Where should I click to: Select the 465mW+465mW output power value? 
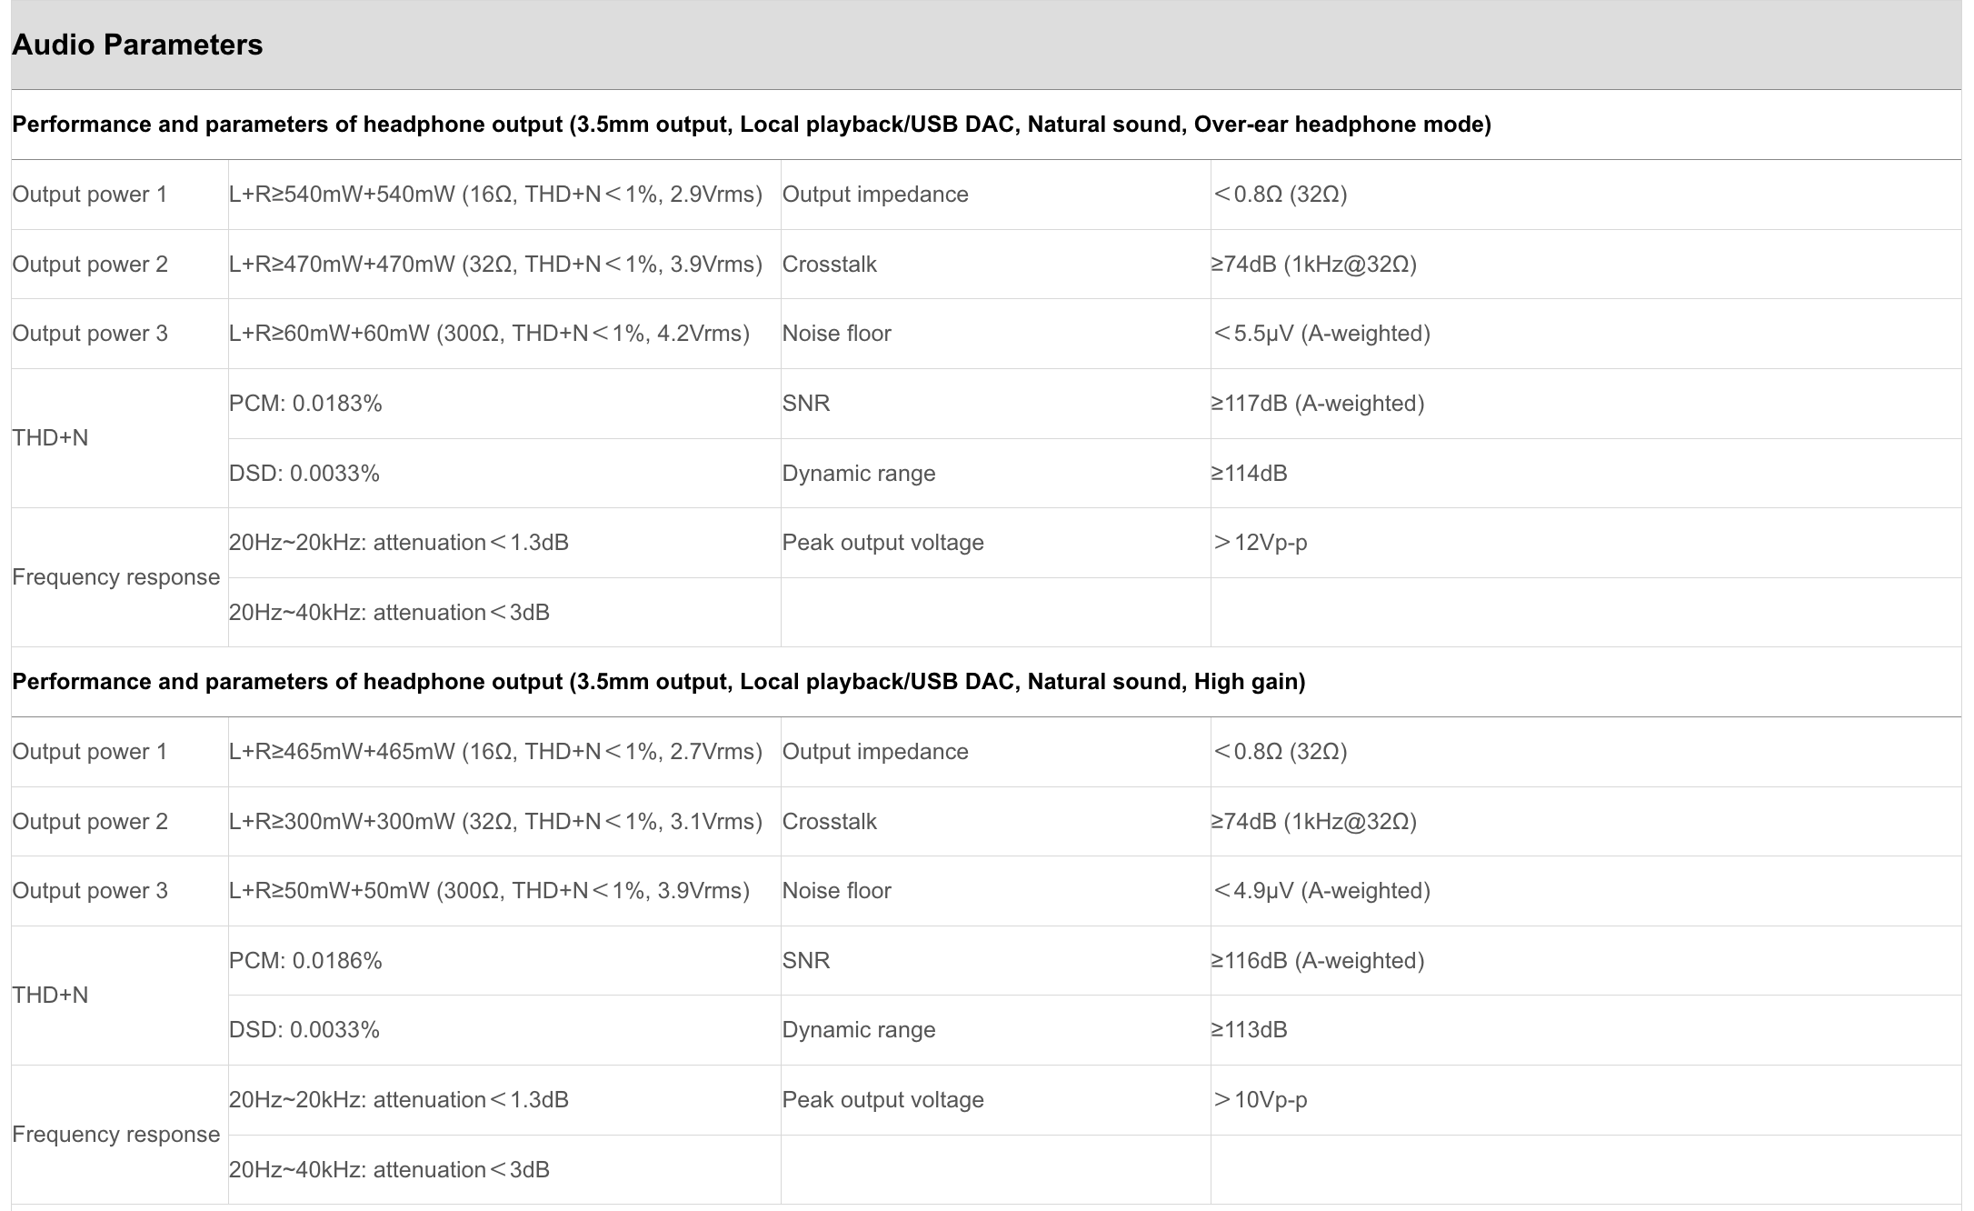click(495, 752)
